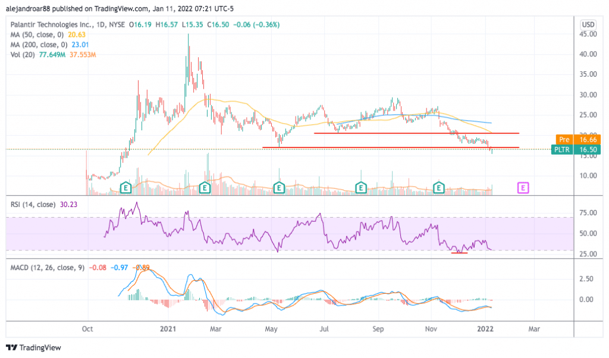Click the PLTR 16.50 price label
Screen dimensions: 609x358
tap(576, 149)
